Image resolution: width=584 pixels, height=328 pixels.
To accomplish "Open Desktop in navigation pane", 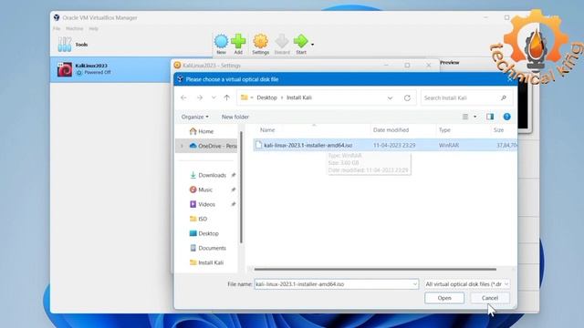I will click(x=204, y=233).
